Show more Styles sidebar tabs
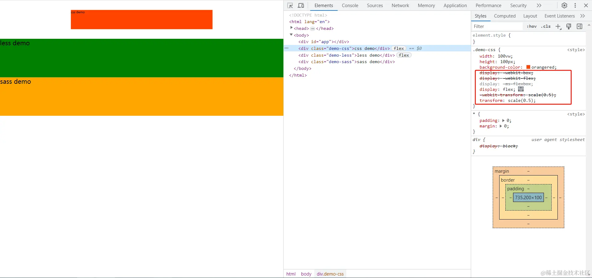 (x=582, y=16)
